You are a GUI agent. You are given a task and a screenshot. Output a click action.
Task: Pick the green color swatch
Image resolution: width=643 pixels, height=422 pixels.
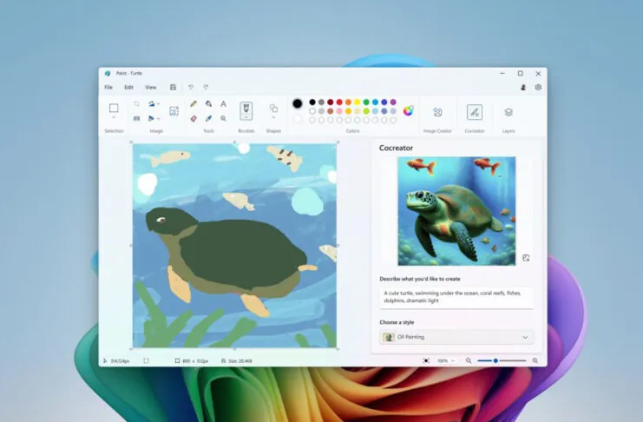366,102
